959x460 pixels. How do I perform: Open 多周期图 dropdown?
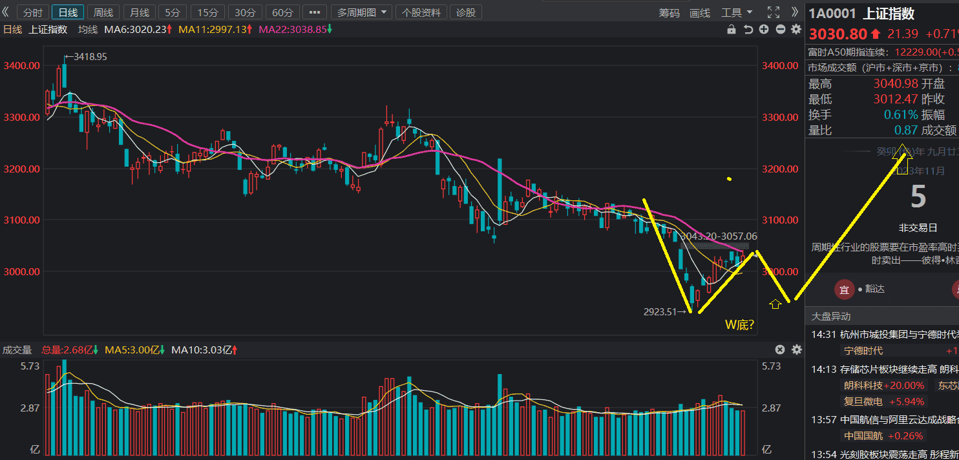pyautogui.click(x=361, y=12)
